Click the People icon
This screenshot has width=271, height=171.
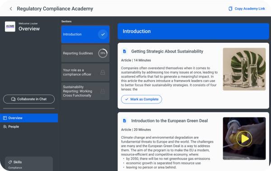pyautogui.click(x=5, y=126)
